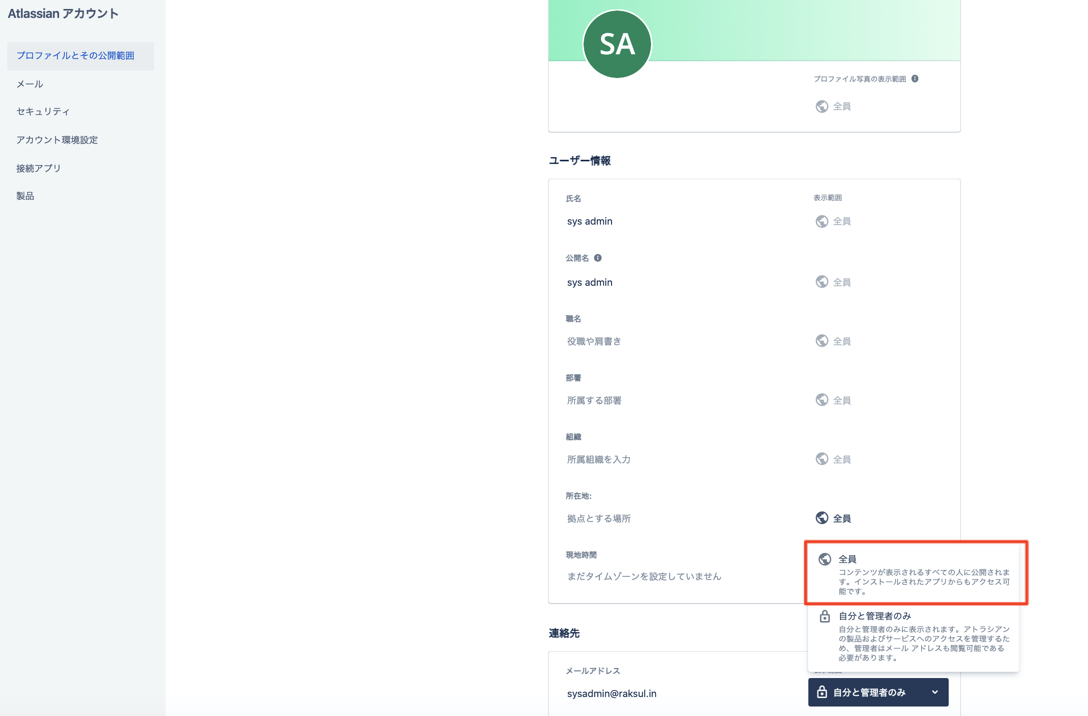Click lock icon in 自分と管理者のみ option
Image resolution: width=1088 pixels, height=716 pixels.
(x=825, y=616)
